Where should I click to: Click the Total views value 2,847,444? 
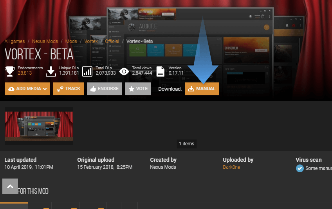point(142,73)
